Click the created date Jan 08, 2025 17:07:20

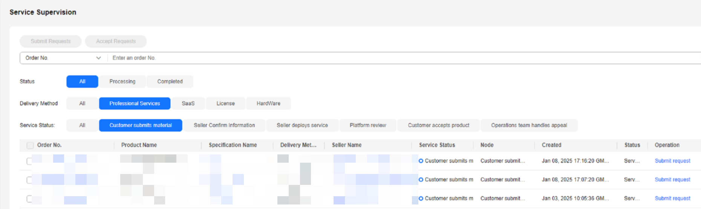point(575,180)
